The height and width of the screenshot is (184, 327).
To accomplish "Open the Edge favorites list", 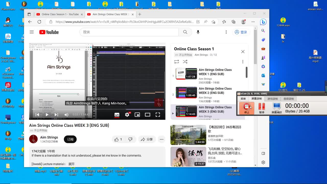I will point(224,22).
